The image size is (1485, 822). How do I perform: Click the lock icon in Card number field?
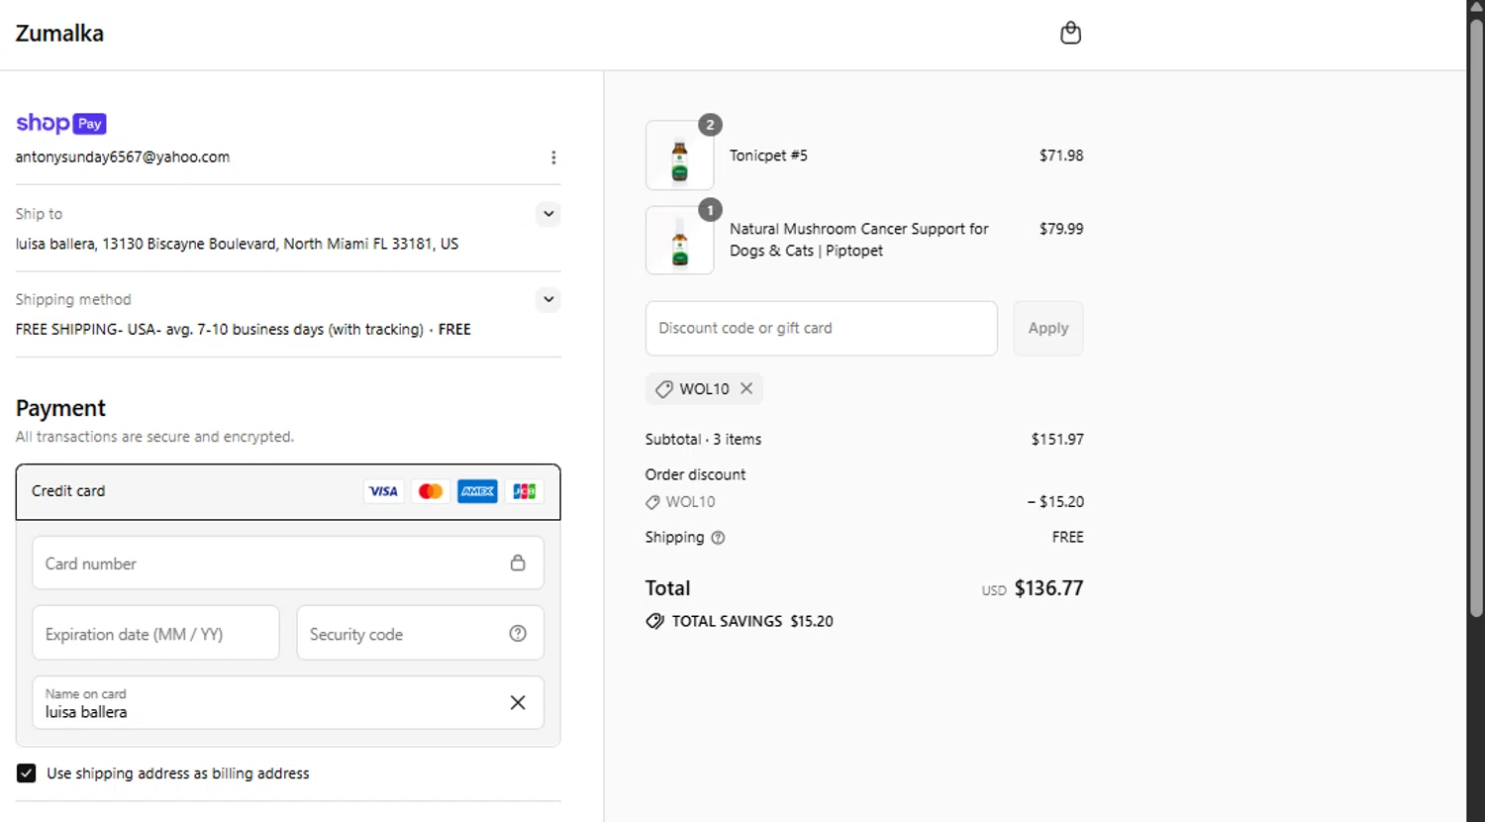click(518, 563)
